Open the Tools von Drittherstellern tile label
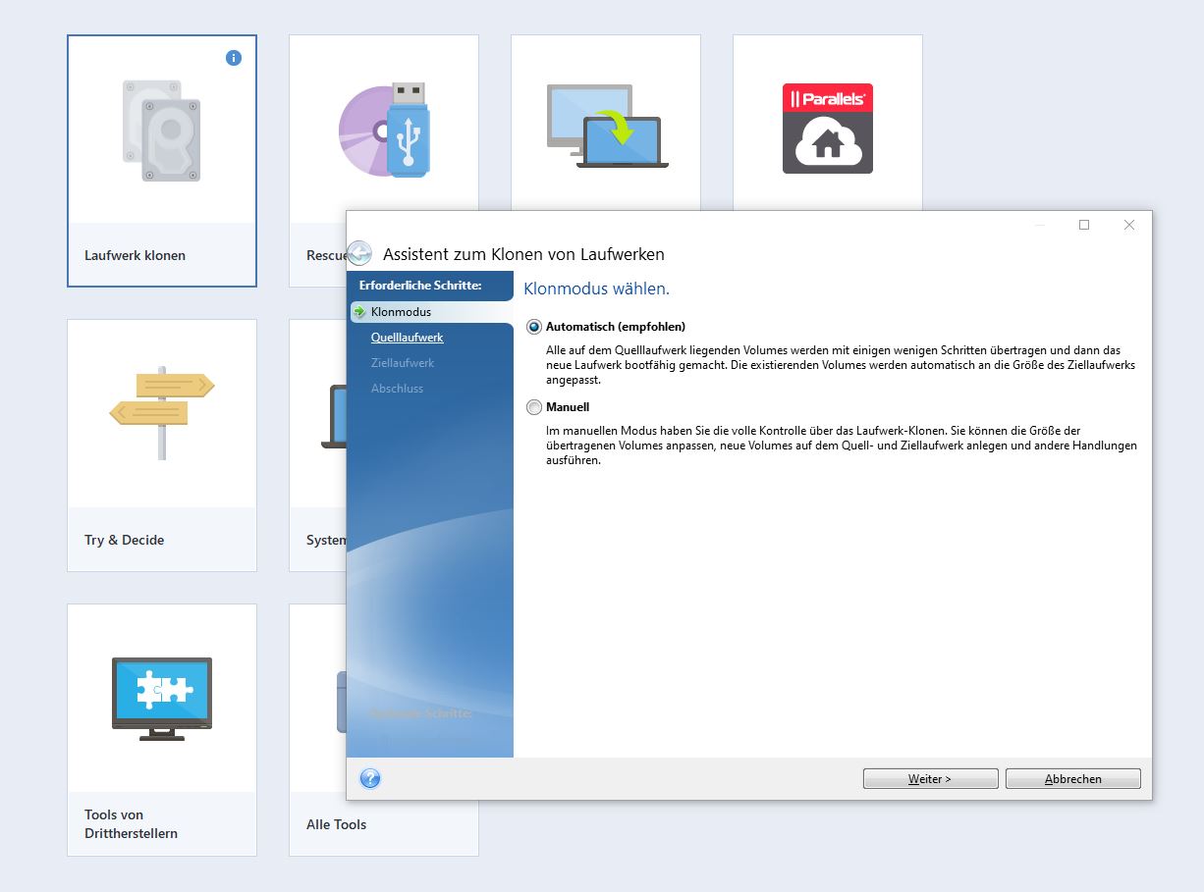The width and height of the screenshot is (1204, 892). [x=131, y=824]
